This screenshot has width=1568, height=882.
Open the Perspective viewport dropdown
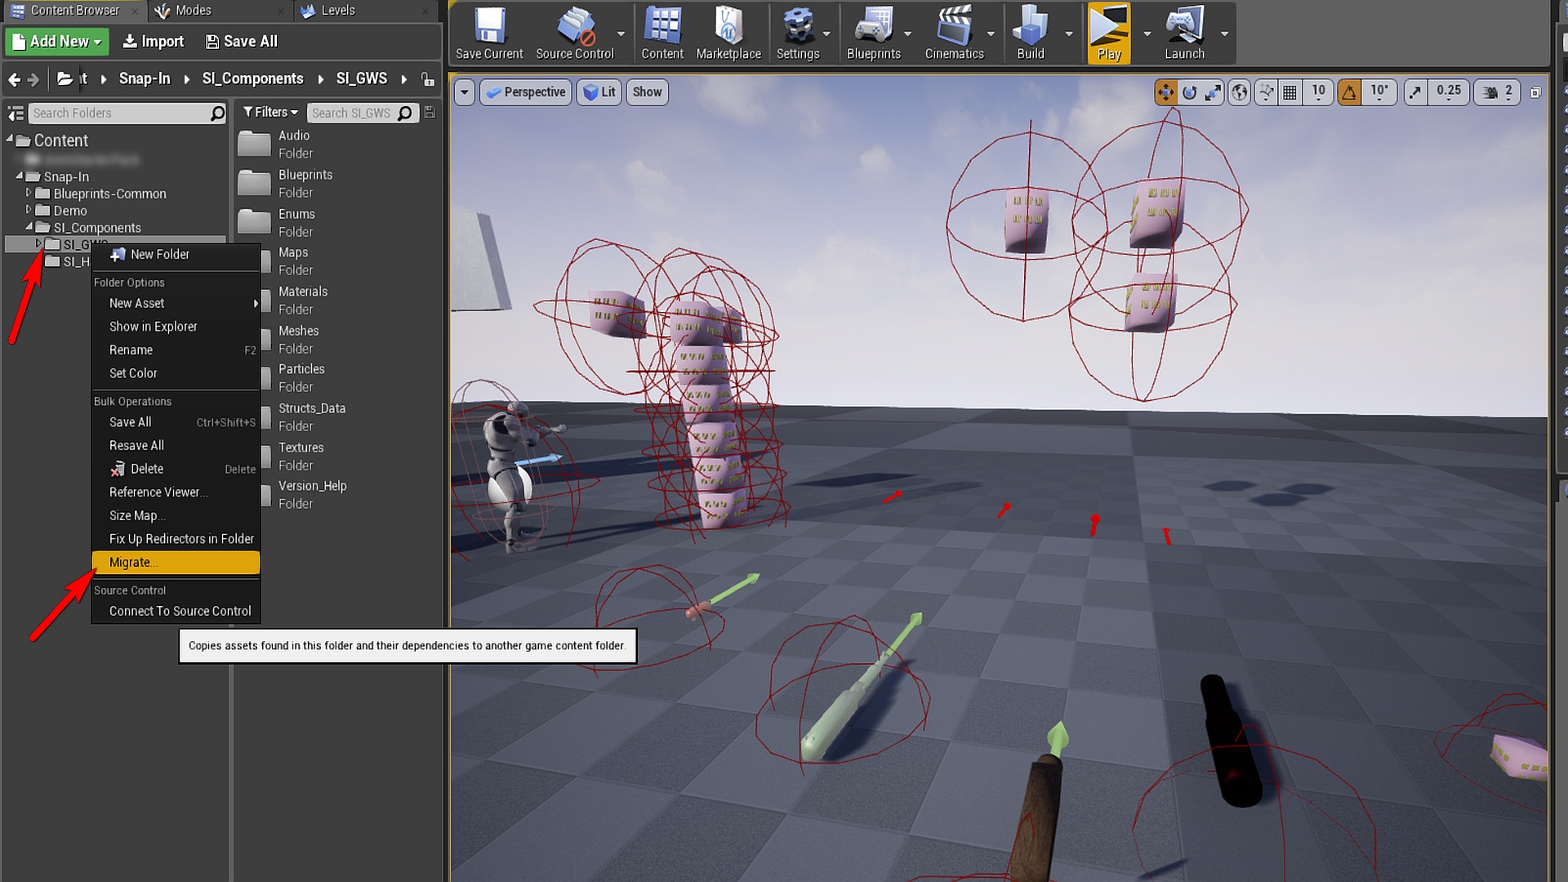click(x=525, y=91)
